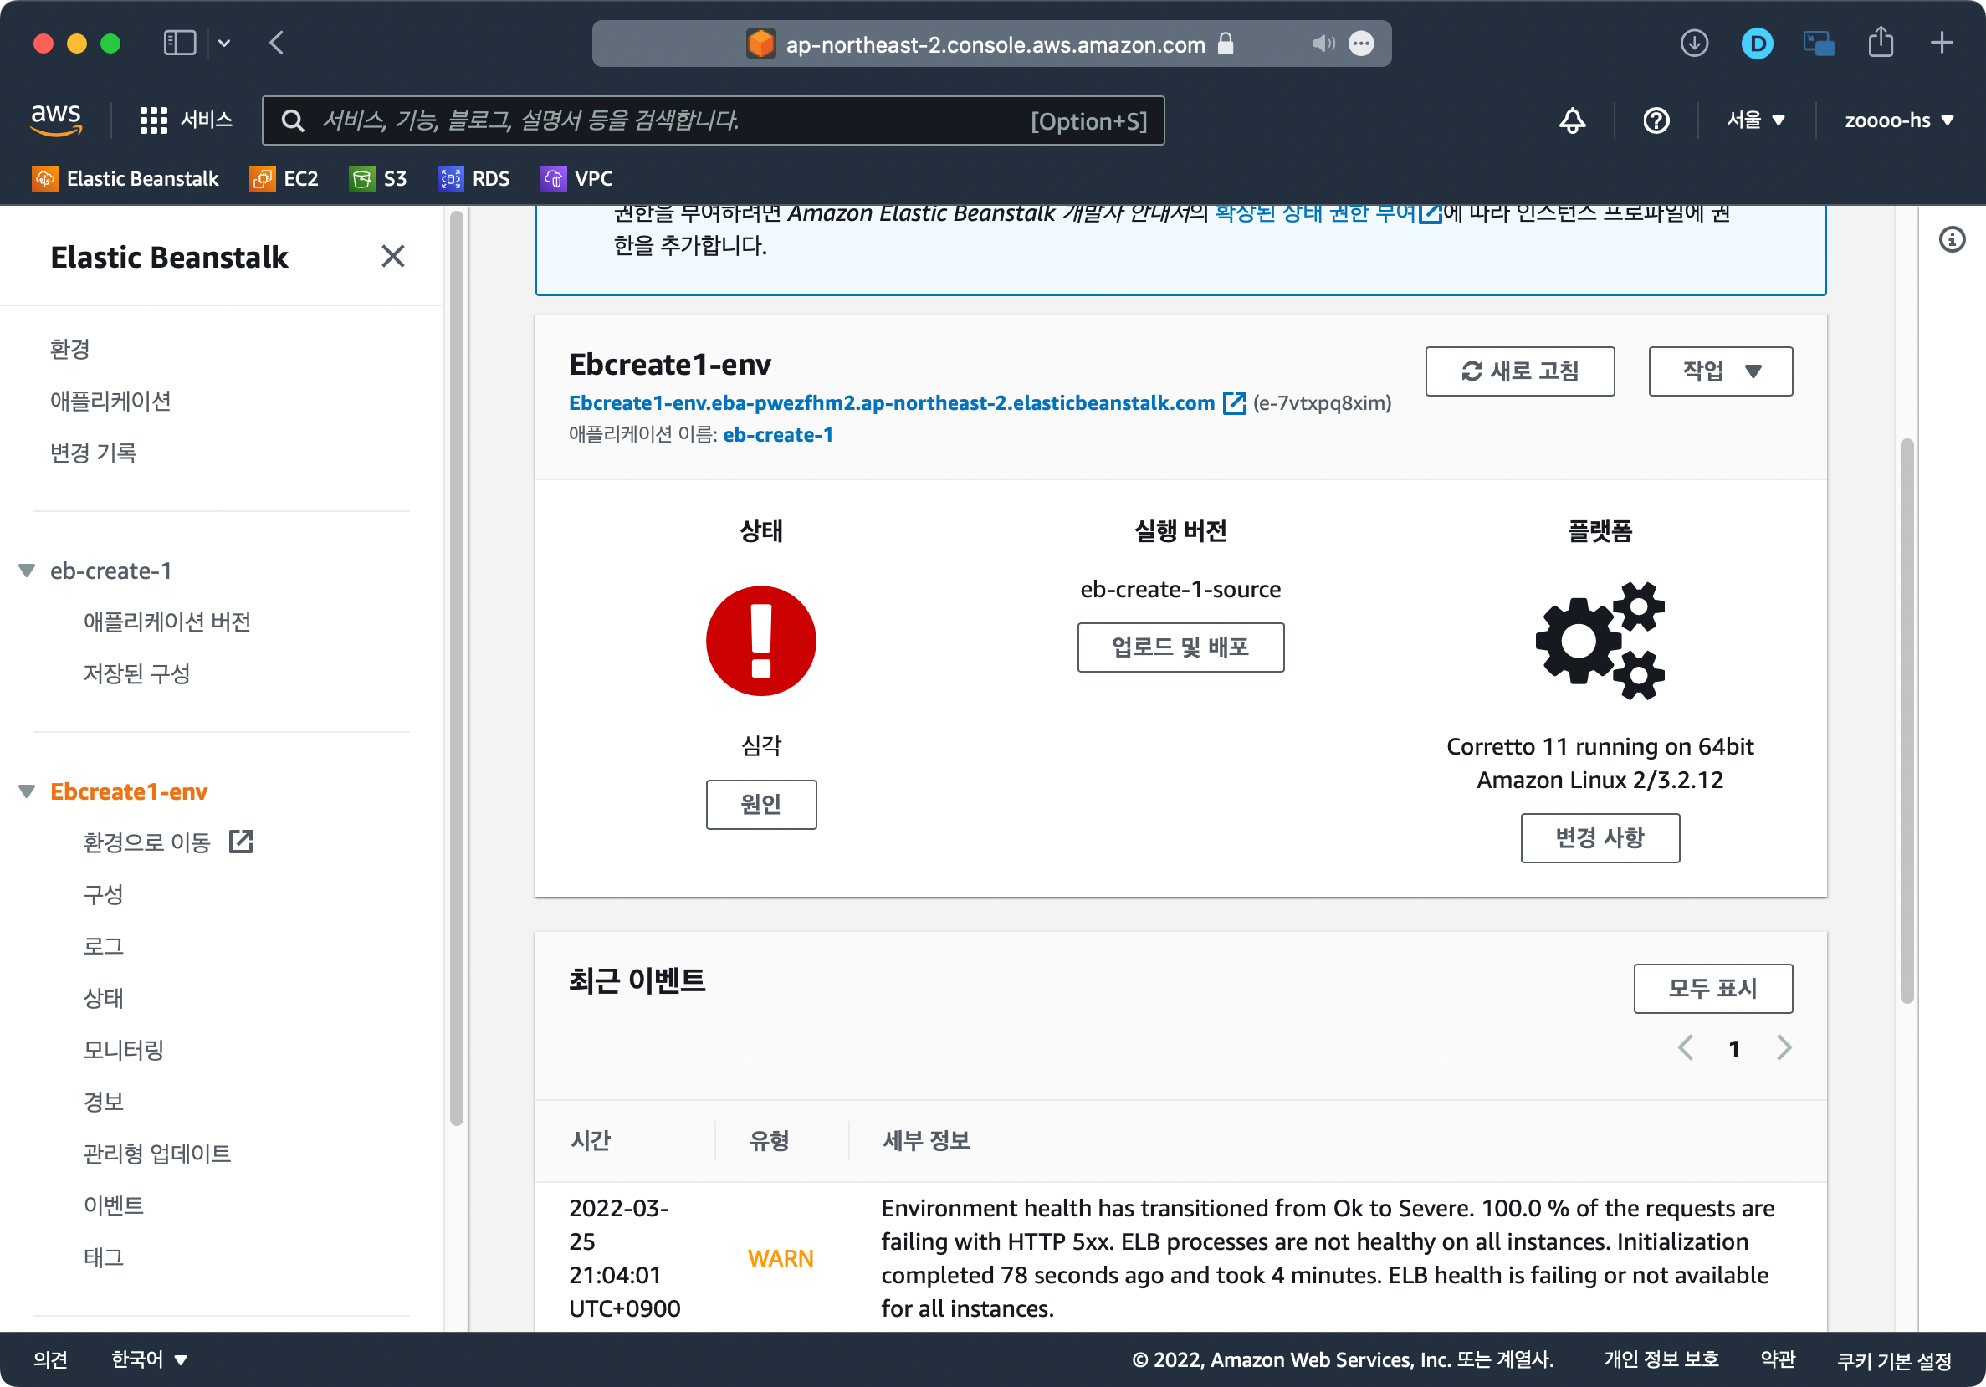The width and height of the screenshot is (1986, 1387).
Task: Click the 새로 고침 refresh button
Action: coord(1519,371)
